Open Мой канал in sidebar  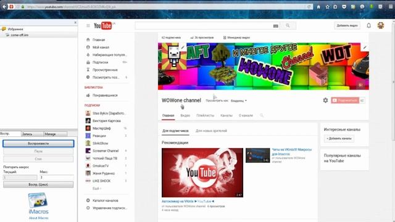point(101,47)
